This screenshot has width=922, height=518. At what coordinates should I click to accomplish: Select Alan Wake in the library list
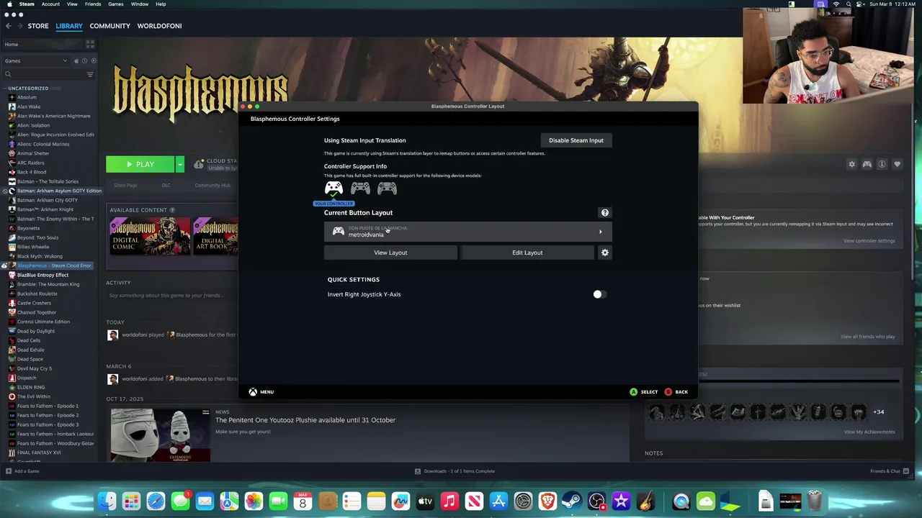(x=29, y=106)
